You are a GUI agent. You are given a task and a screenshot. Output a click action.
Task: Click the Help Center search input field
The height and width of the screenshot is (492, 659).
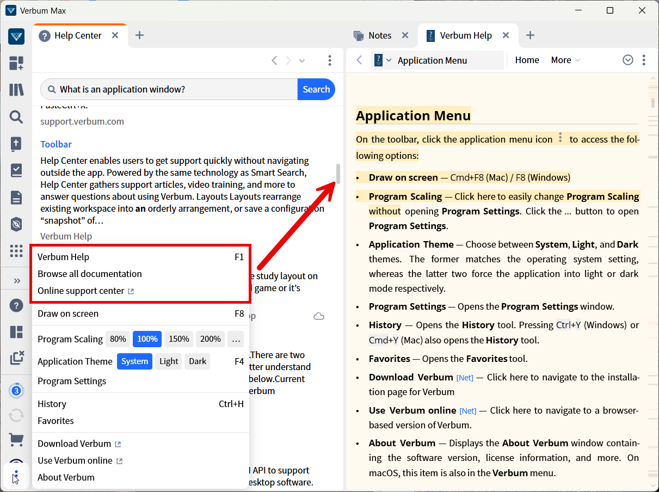pos(169,89)
